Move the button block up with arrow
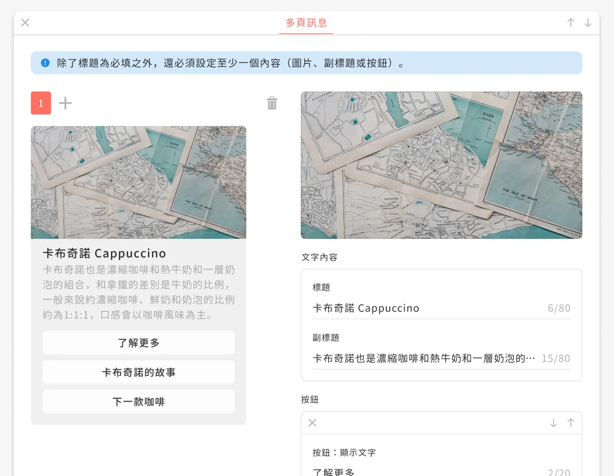This screenshot has height=476, width=614. coord(571,423)
